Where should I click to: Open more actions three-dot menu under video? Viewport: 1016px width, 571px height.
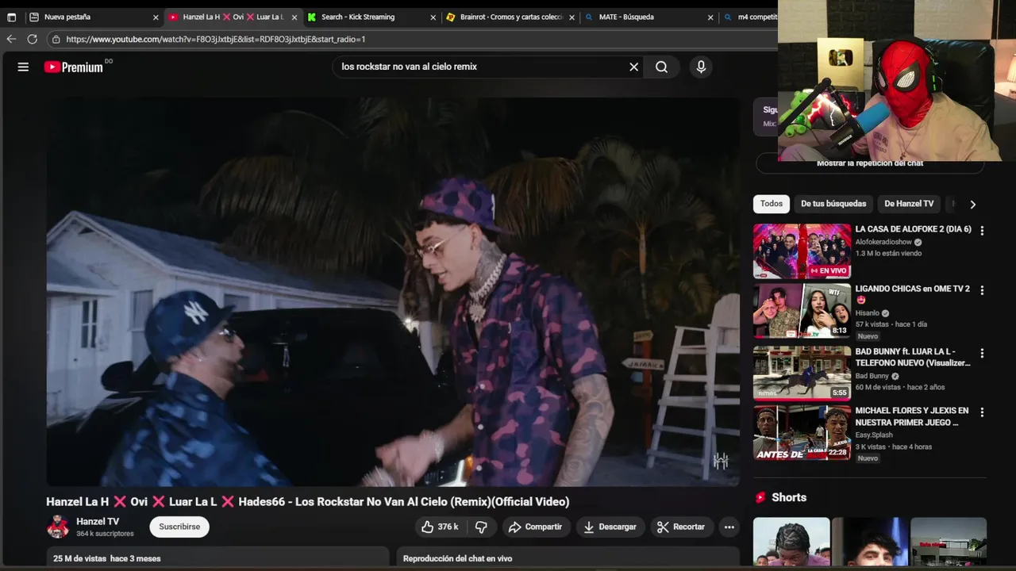coord(729,527)
